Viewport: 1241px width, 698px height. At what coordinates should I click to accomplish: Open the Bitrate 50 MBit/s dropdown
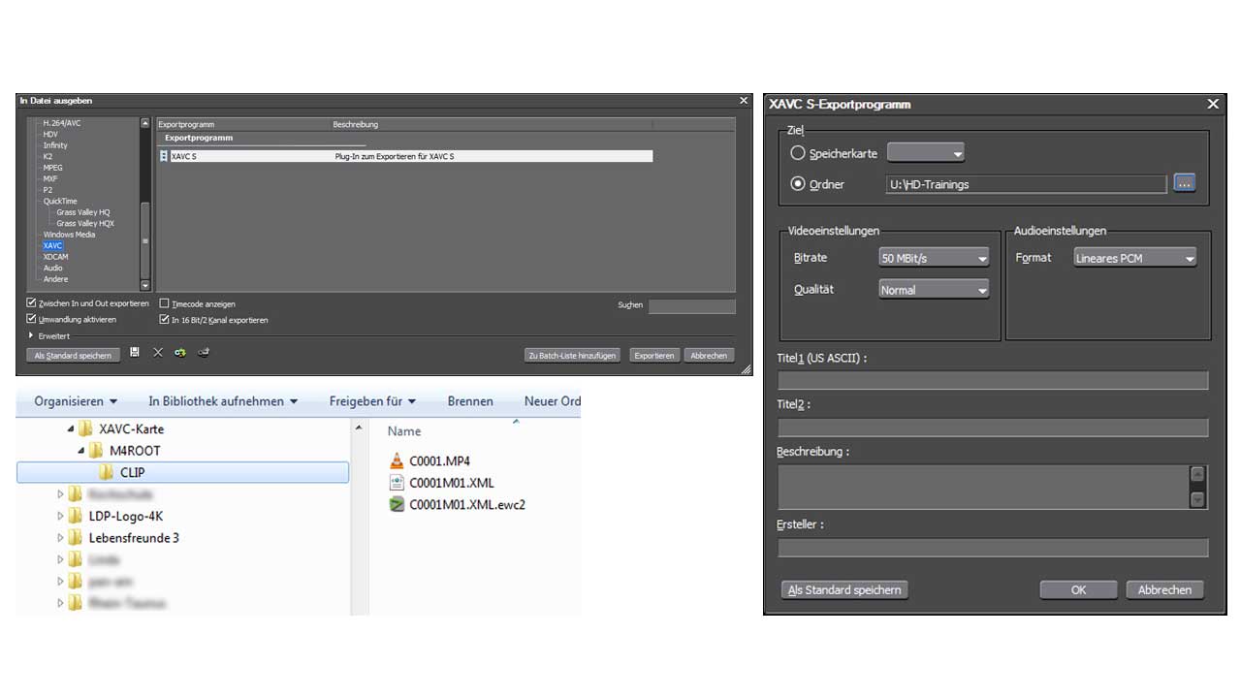tap(934, 258)
